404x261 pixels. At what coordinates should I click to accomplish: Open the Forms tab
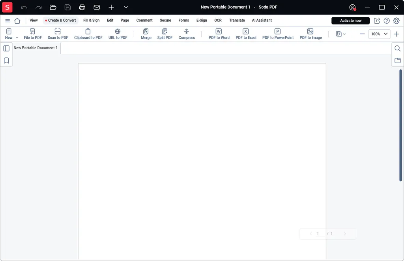pyautogui.click(x=184, y=21)
